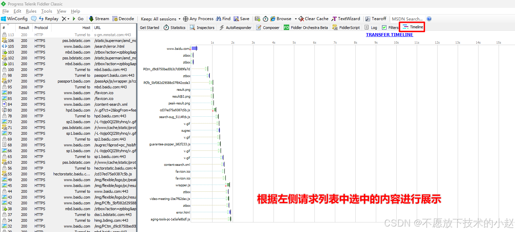Image resolution: width=515 pixels, height=232 pixels.
Task: Open the FiddlerScript tab
Action: 345,28
